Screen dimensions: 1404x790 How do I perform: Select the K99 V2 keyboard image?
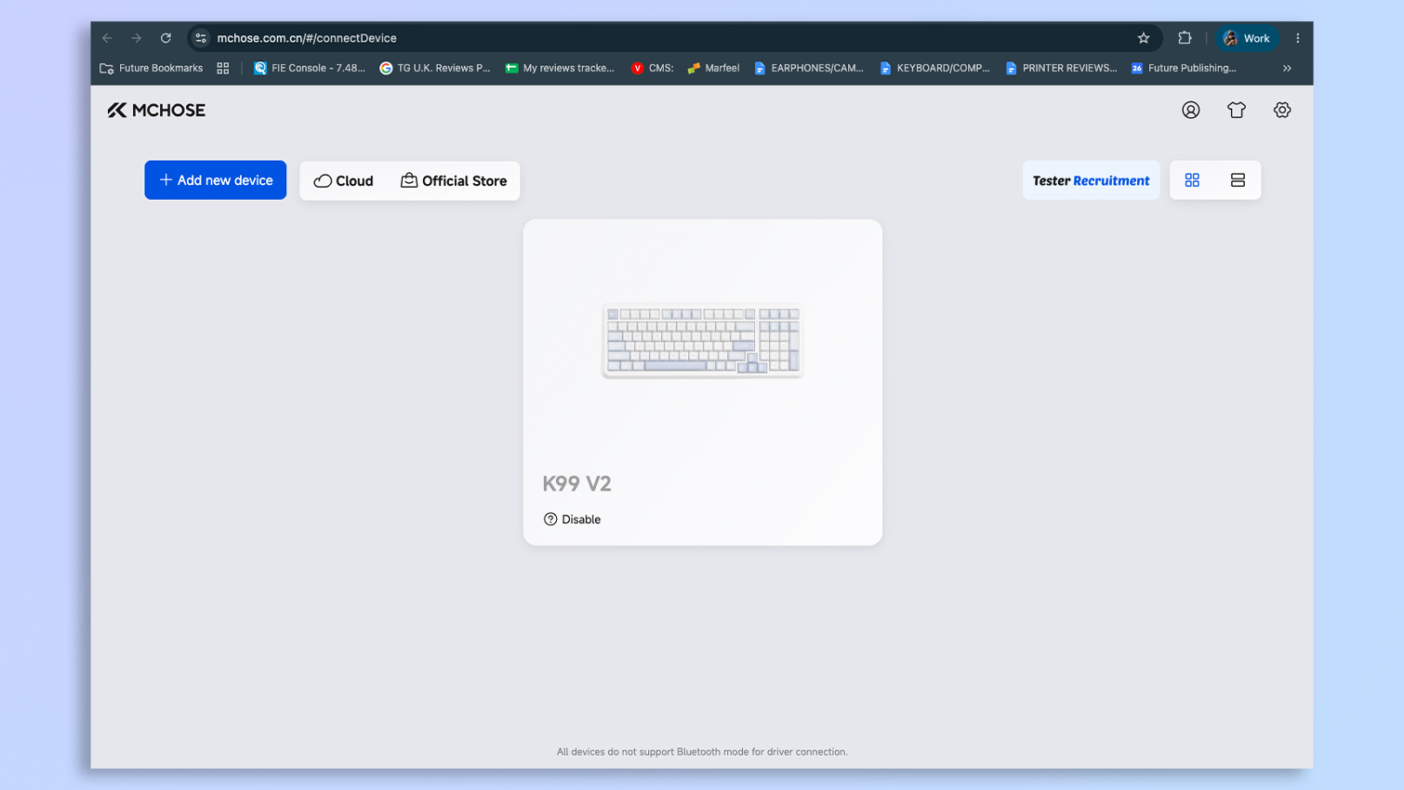point(703,340)
